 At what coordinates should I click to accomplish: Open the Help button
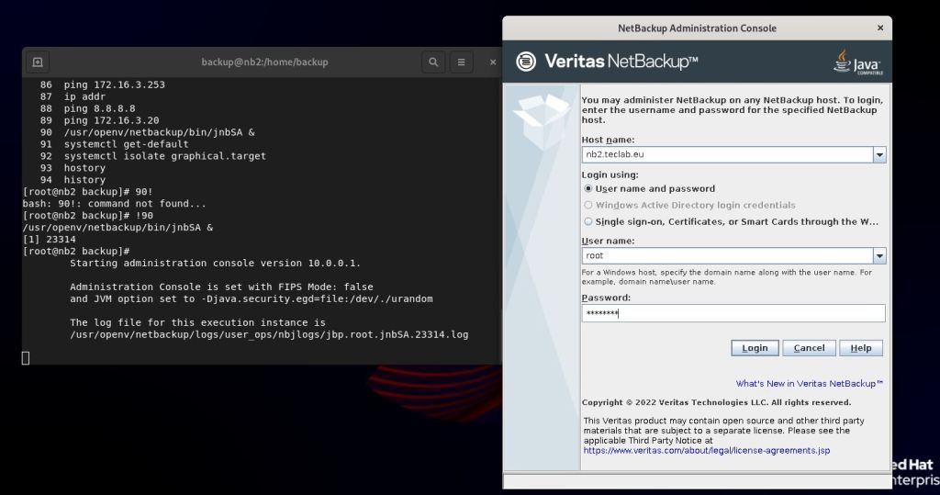860,348
